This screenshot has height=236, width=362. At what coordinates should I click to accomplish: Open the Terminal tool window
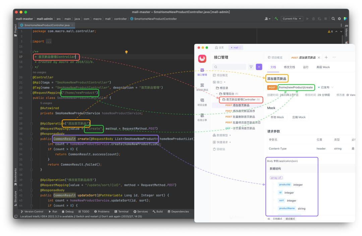coord(121,212)
